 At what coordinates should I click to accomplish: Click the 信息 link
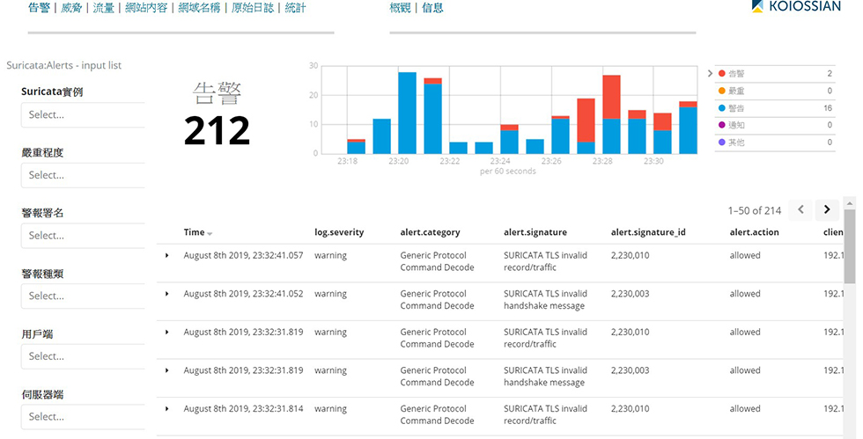pyautogui.click(x=432, y=8)
